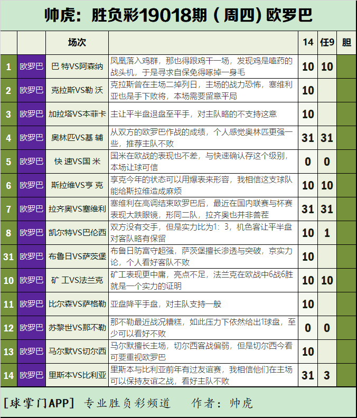
Task: Click 欧罗巴 league cell in 拉齐奥VS塞维利 row
Action: pos(32,208)
